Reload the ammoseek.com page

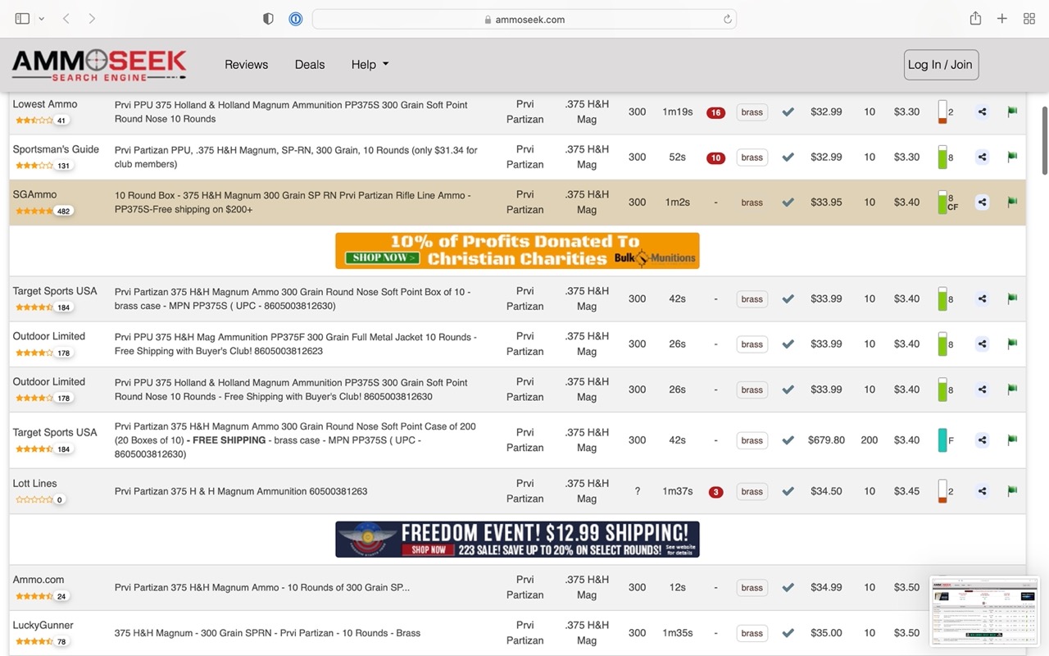pyautogui.click(x=727, y=19)
